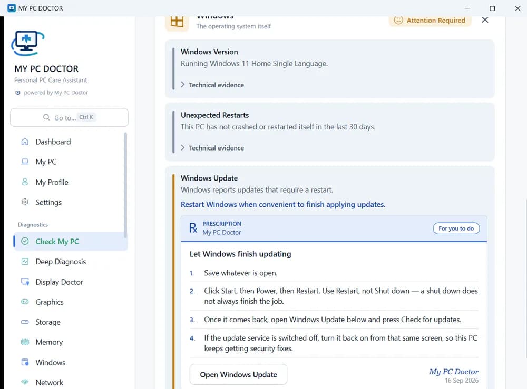
Task: Click the Display Doctor monitor icon
Action: (x=25, y=282)
